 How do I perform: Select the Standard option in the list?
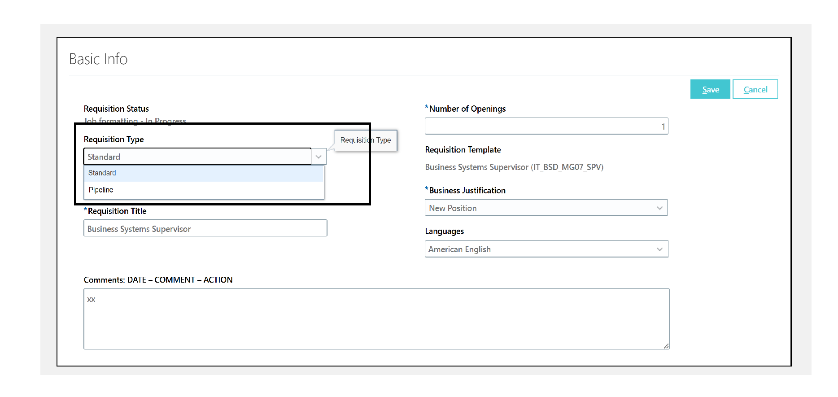pyautogui.click(x=204, y=173)
